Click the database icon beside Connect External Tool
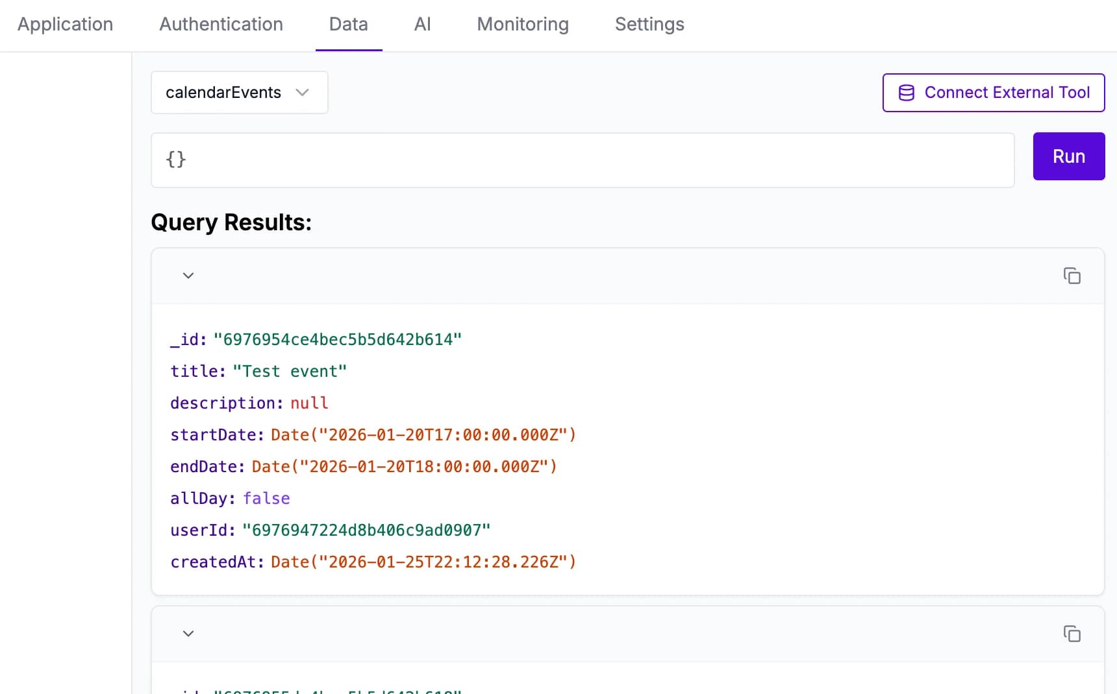This screenshot has height=694, width=1117. coord(905,92)
